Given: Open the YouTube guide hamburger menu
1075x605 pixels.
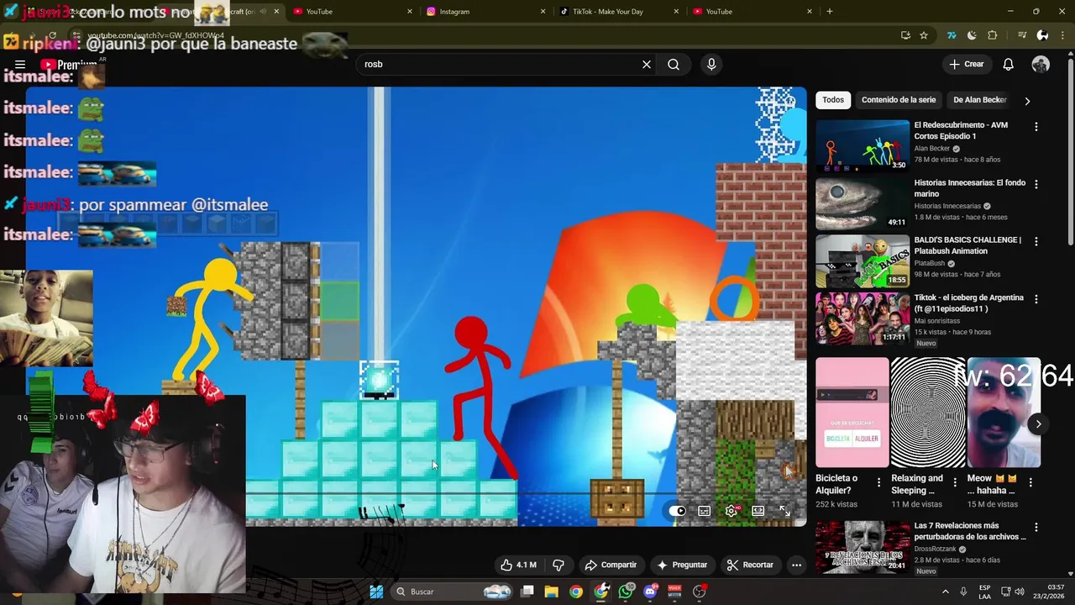Looking at the screenshot, I should pos(20,65).
